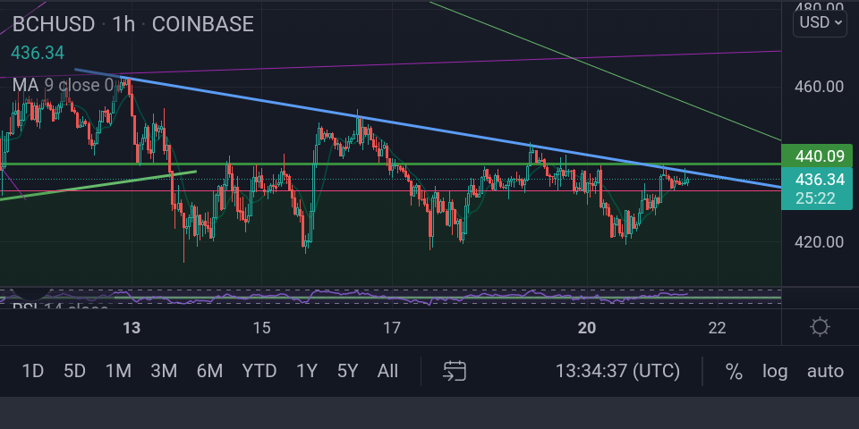859x429 pixels.
Task: Select the 1Y time range
Action: click(307, 372)
